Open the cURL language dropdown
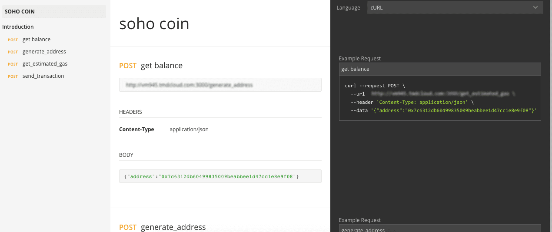Image resolution: width=552 pixels, height=232 pixels. (x=455, y=7)
